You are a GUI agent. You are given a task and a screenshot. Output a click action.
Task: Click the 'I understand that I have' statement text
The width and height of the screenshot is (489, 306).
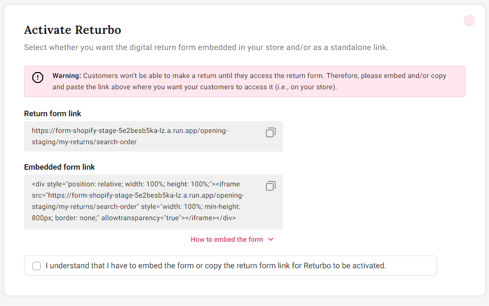[x=216, y=266]
